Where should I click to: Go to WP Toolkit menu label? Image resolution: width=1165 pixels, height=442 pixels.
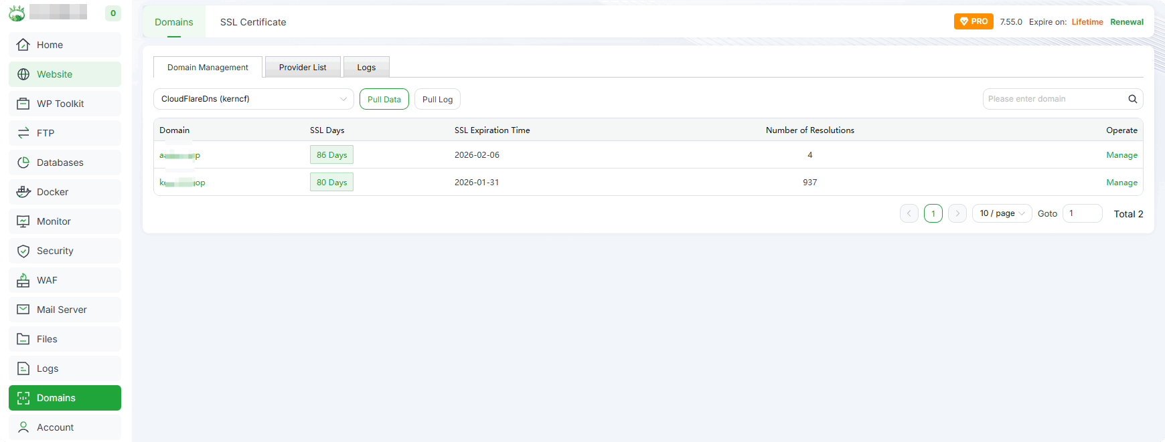click(60, 104)
